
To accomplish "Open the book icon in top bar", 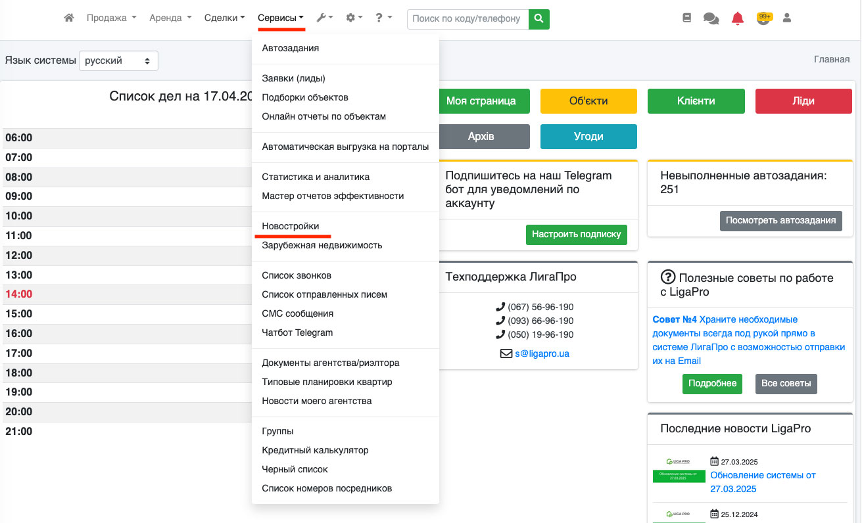I will [687, 18].
